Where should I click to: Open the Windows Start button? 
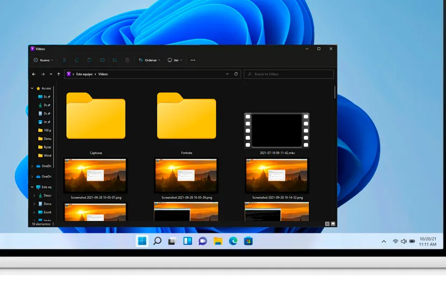(x=142, y=241)
